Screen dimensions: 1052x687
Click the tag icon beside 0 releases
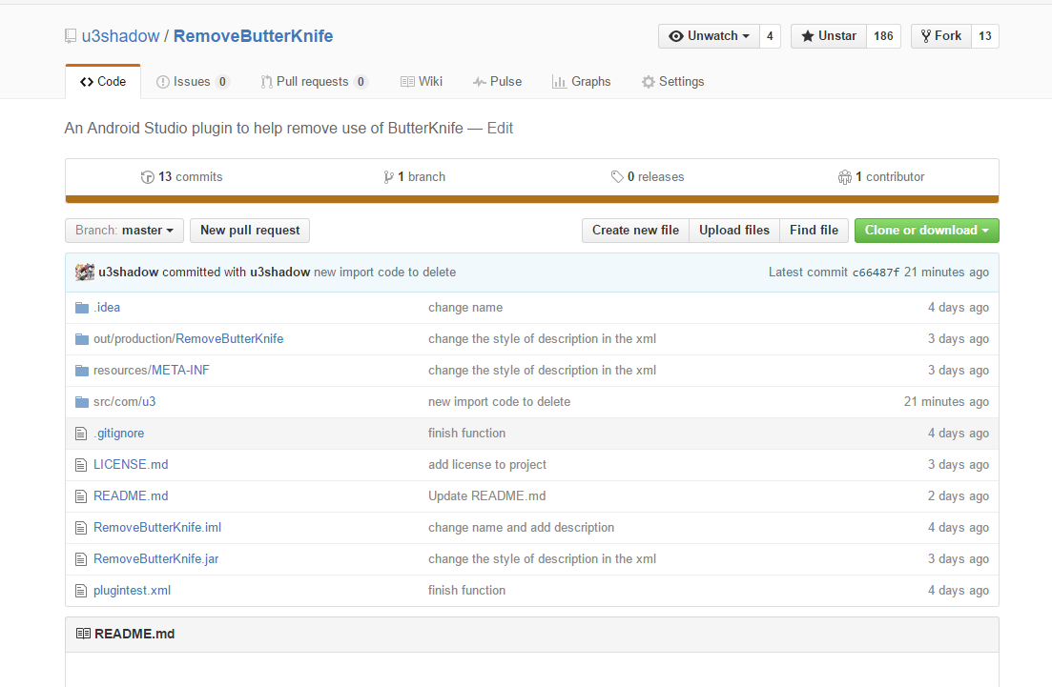617,176
